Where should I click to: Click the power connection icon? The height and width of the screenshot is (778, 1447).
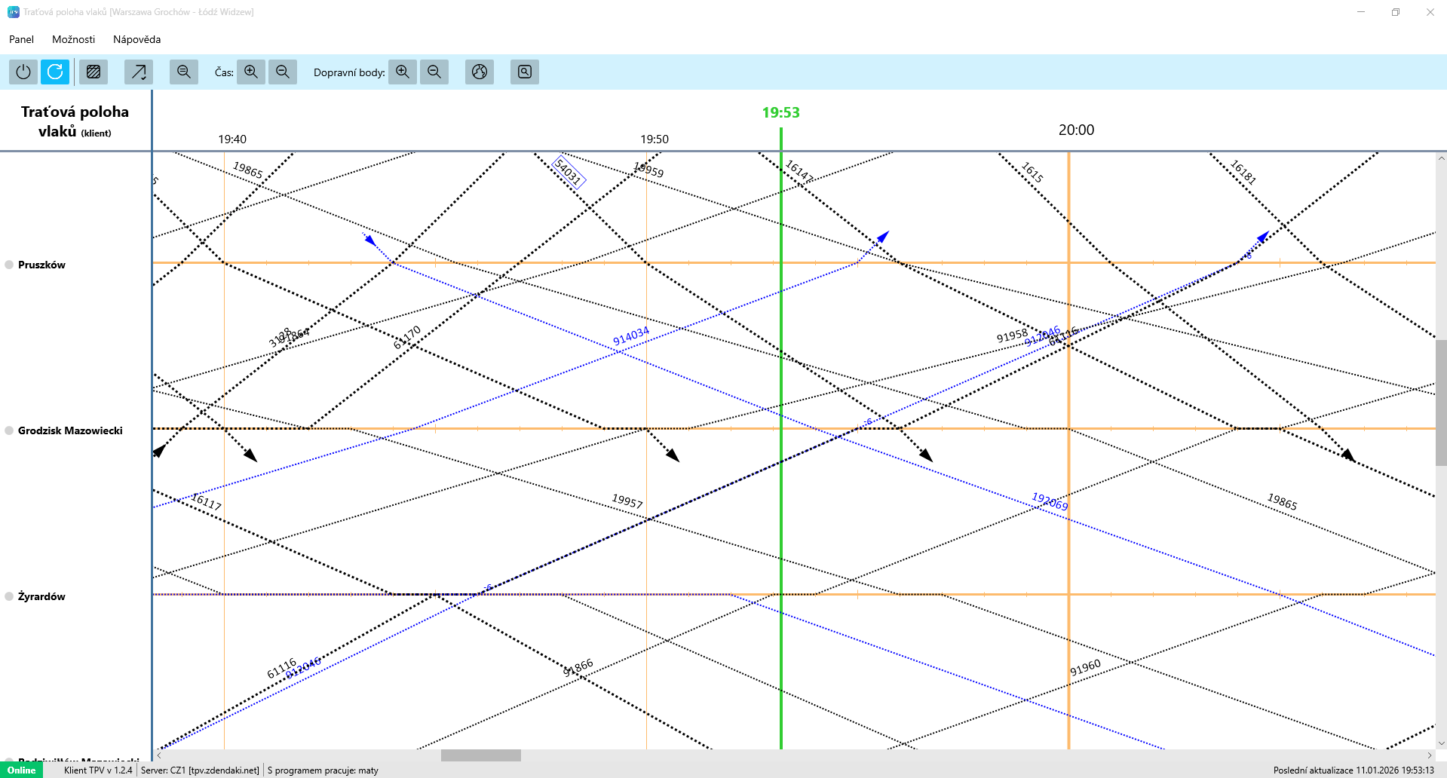click(23, 72)
